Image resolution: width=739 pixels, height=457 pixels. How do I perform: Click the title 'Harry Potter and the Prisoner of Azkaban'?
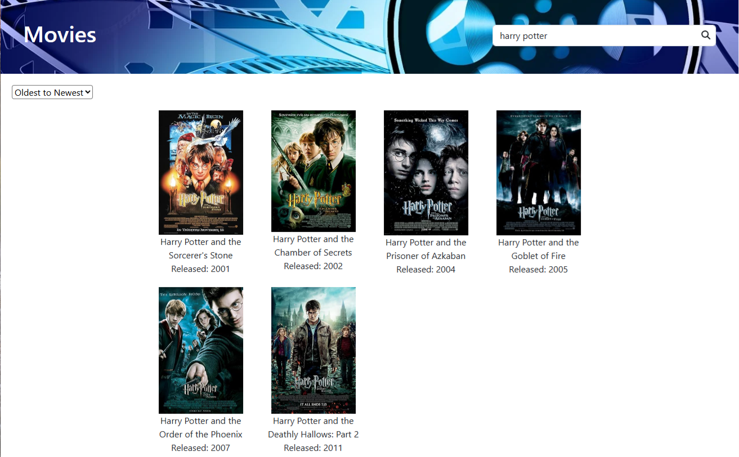point(426,249)
